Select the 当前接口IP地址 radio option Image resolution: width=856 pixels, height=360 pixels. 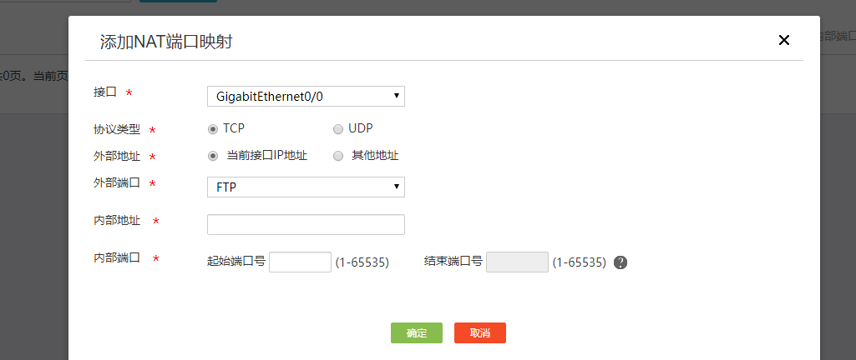tap(213, 156)
